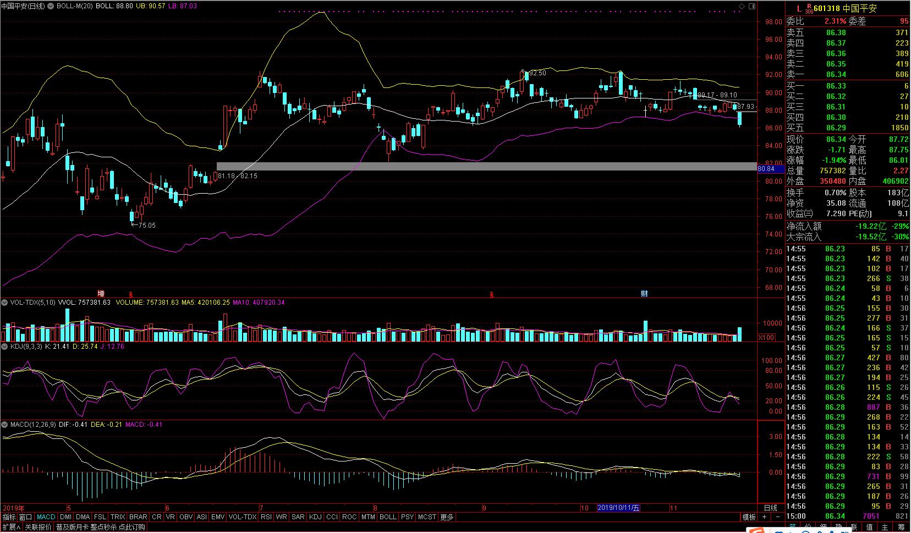Expand the 扩展 panel toggle
Image resolution: width=911 pixels, height=533 pixels.
pyautogui.click(x=11, y=527)
